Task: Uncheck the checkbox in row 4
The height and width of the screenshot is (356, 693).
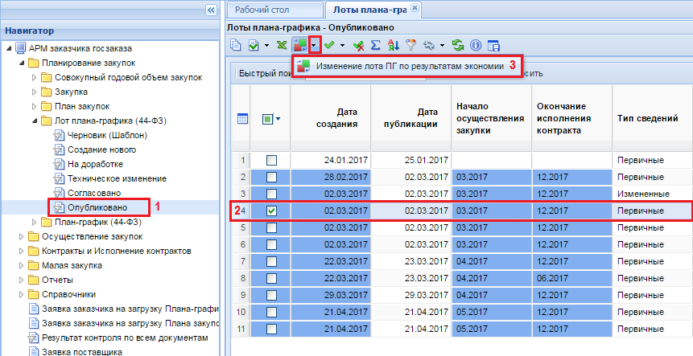Action: [271, 211]
